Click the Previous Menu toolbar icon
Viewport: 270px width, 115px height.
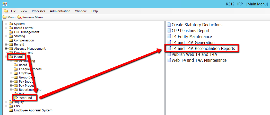click(x=20, y=17)
